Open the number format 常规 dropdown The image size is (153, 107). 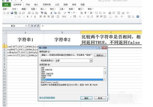(71, 17)
